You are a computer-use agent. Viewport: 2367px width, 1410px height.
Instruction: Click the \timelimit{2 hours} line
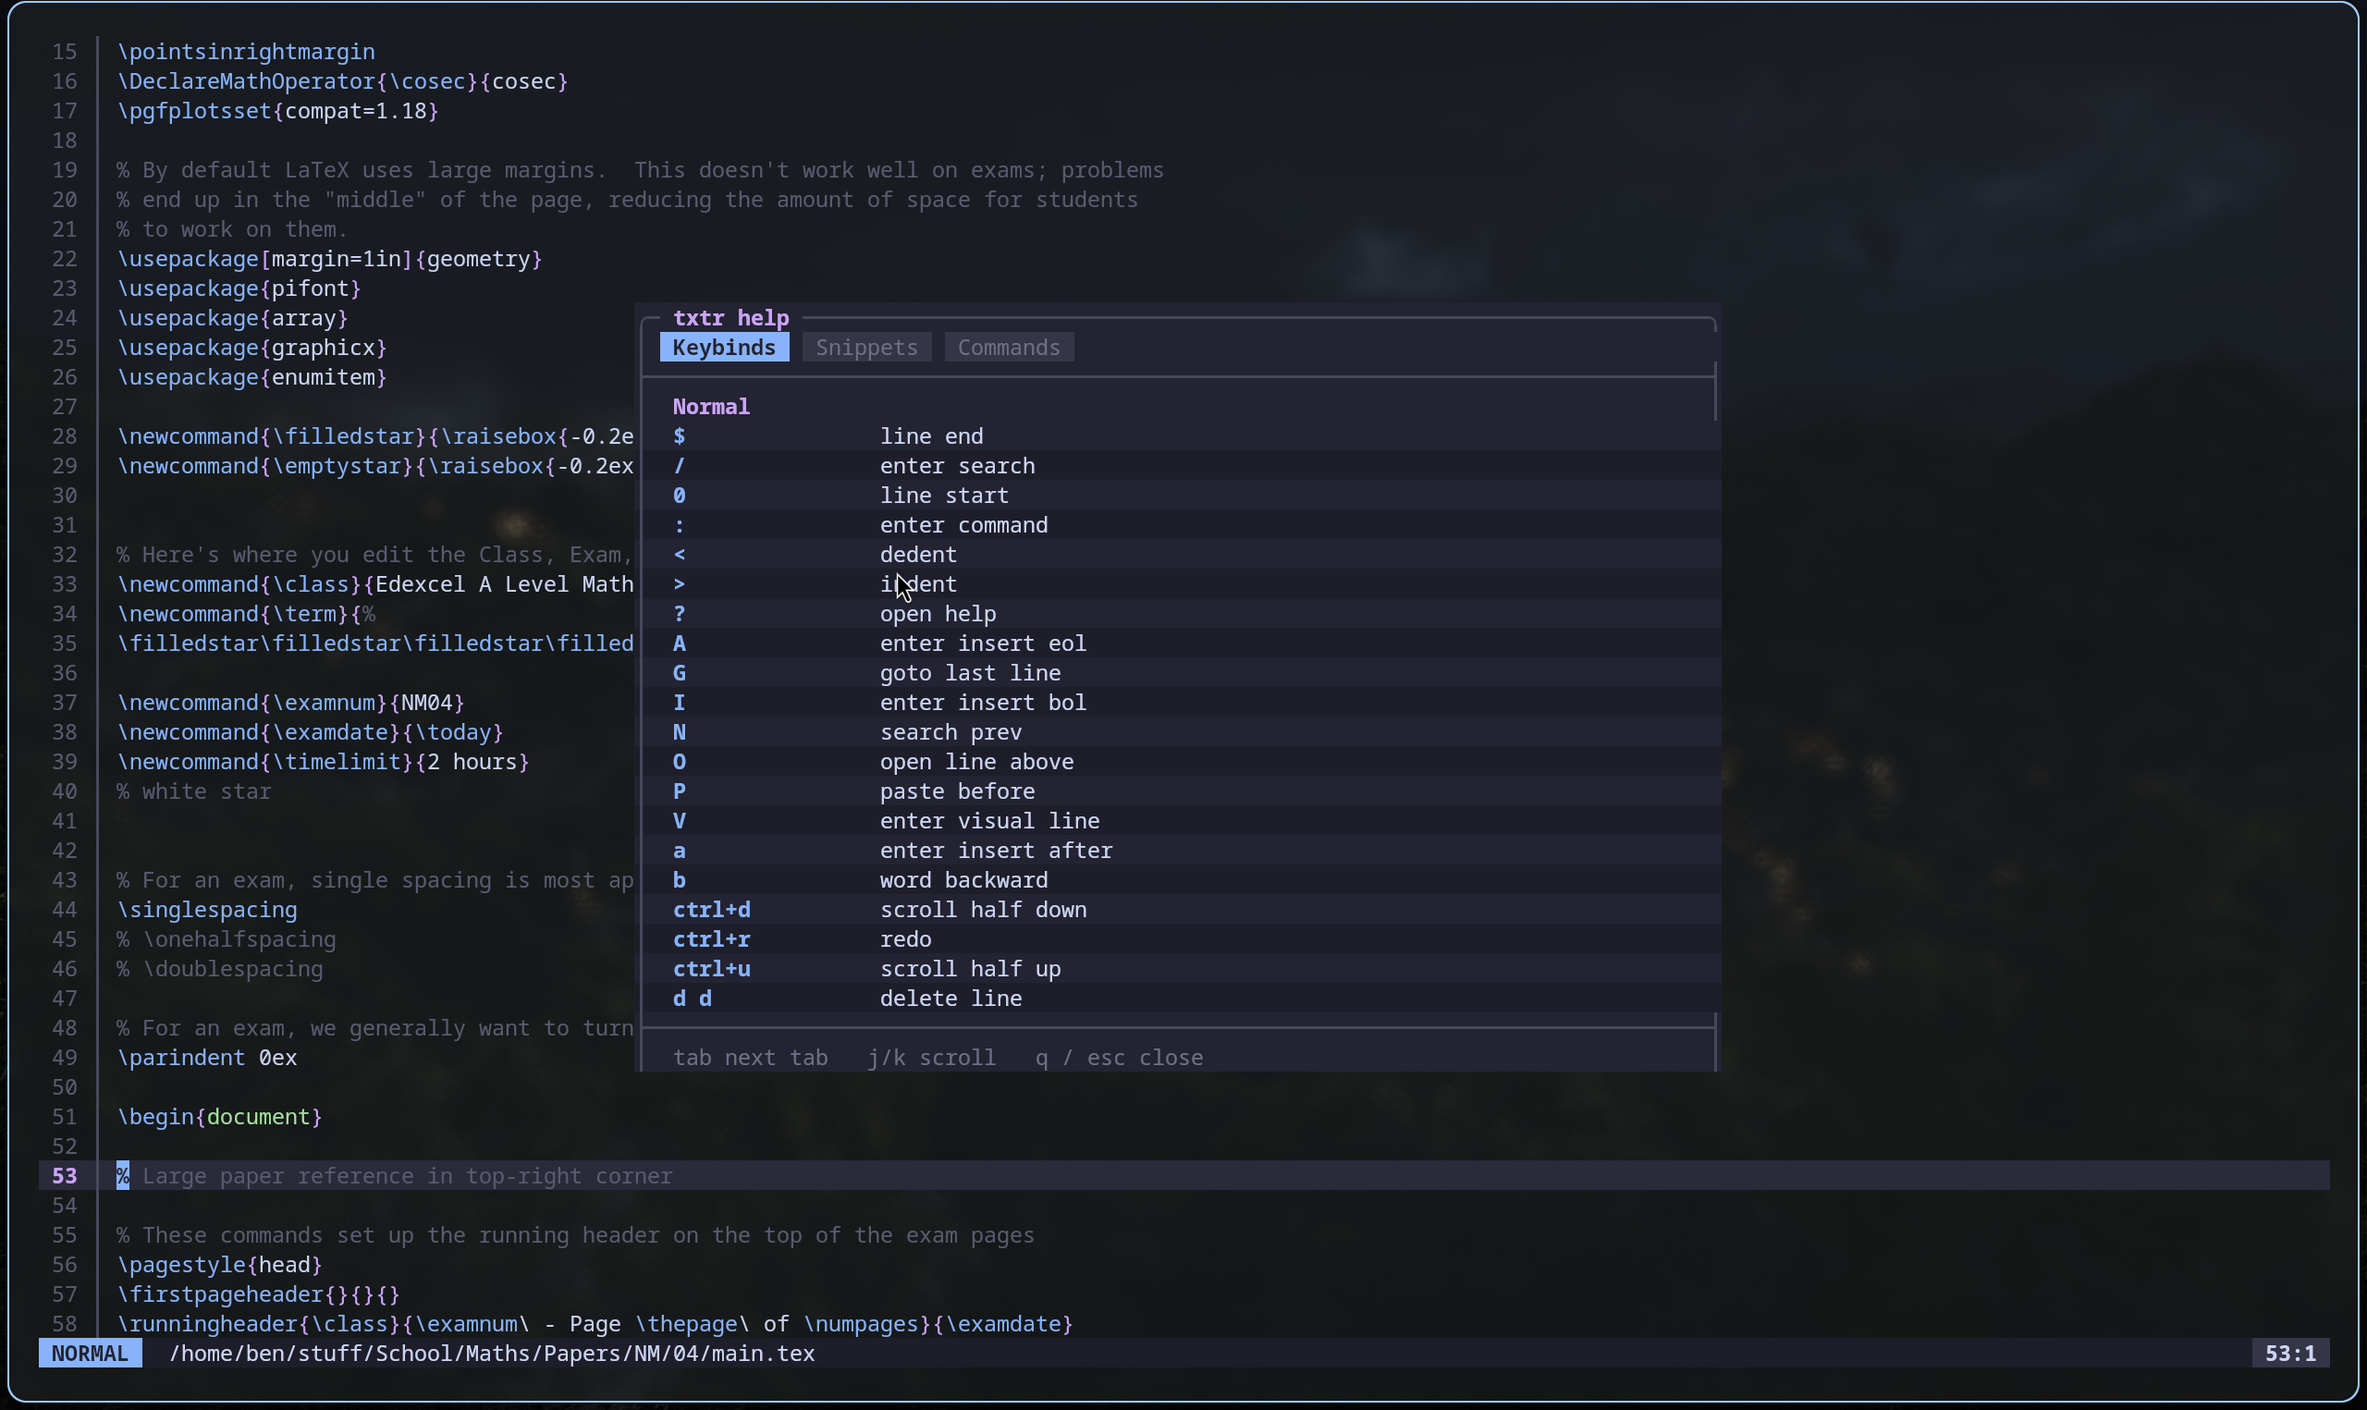pyautogui.click(x=323, y=761)
